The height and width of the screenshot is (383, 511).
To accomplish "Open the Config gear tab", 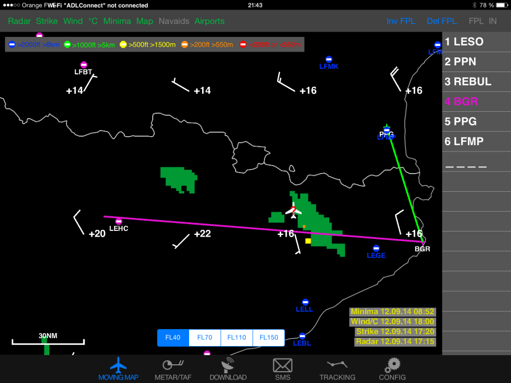I will pyautogui.click(x=392, y=368).
